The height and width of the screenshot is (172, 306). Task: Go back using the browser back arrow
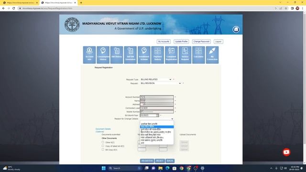(3, 8)
